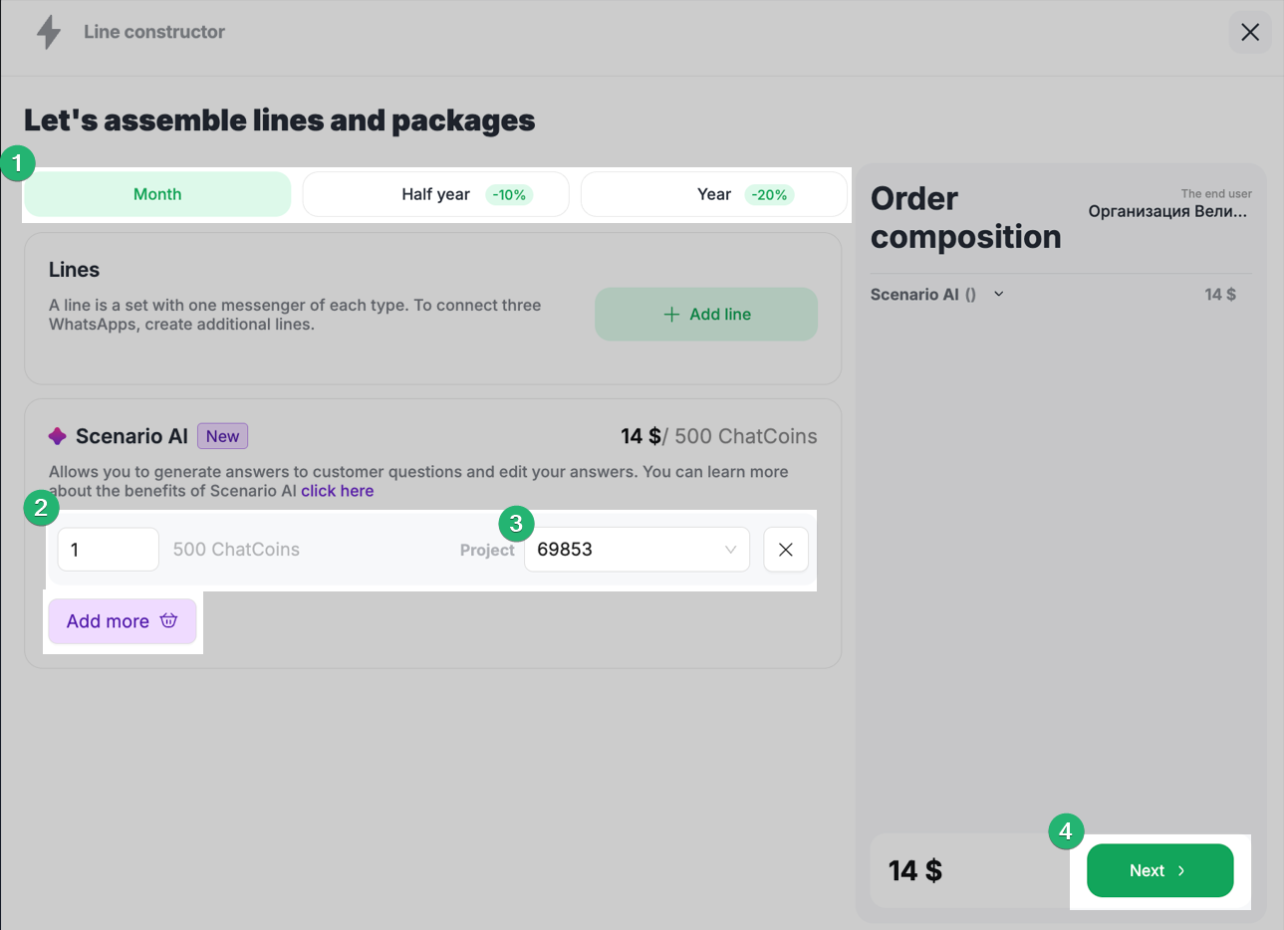Screen dimensions: 1284x930
Task: Remove the Scenario AI package row
Action: 786,550
